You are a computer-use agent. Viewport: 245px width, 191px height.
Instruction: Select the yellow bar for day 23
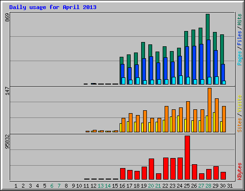[171, 124]
